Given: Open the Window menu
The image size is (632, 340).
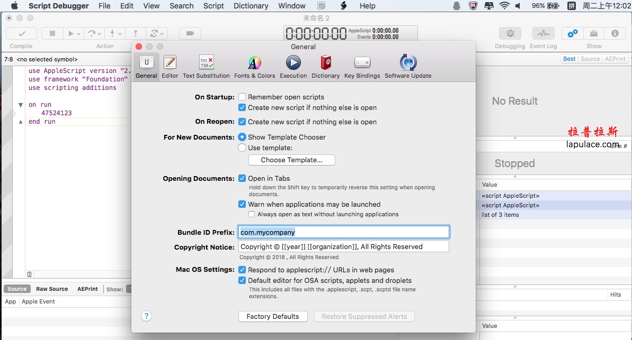Looking at the screenshot, I should (292, 6).
